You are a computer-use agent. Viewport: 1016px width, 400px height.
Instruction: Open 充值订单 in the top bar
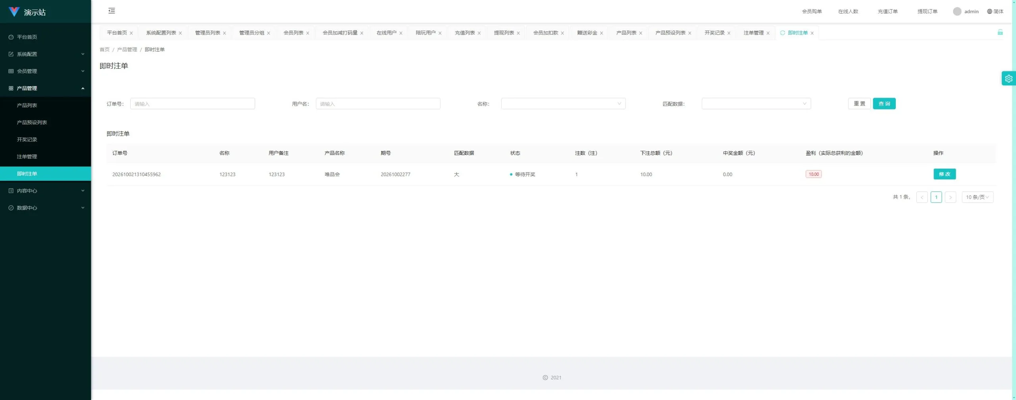887,12
